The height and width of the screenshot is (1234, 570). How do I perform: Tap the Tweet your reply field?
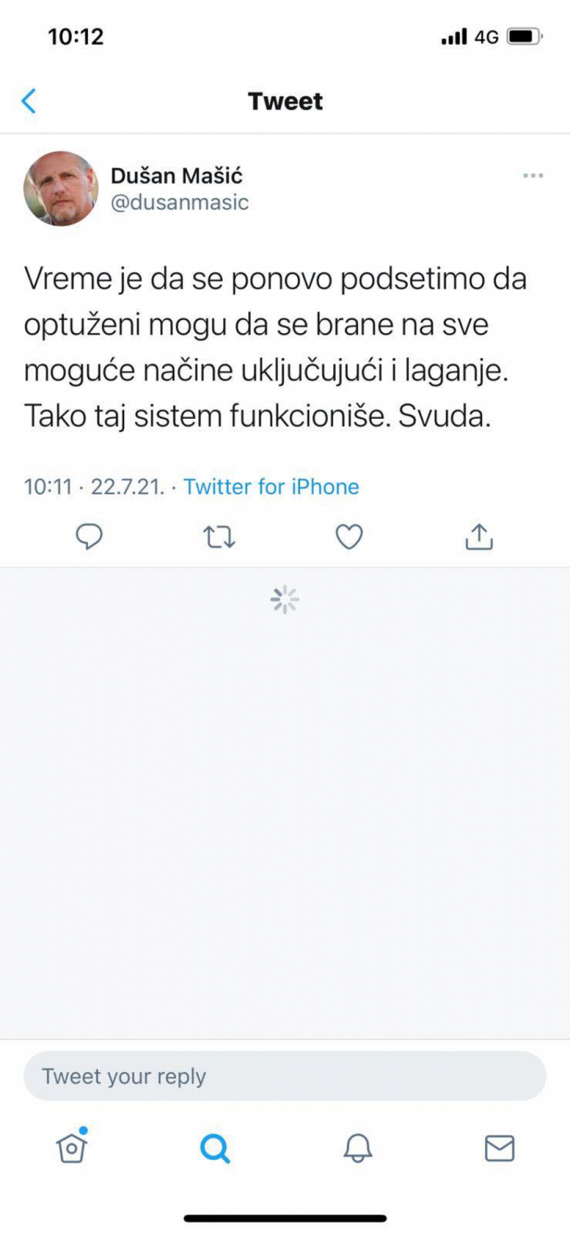pos(285,1075)
